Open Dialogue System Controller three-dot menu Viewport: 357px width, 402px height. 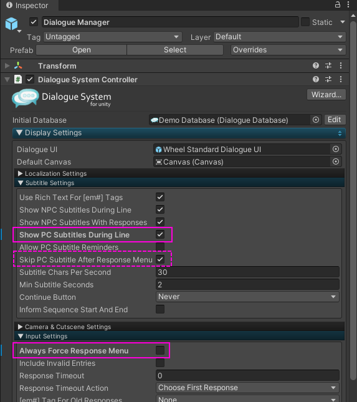tap(341, 79)
